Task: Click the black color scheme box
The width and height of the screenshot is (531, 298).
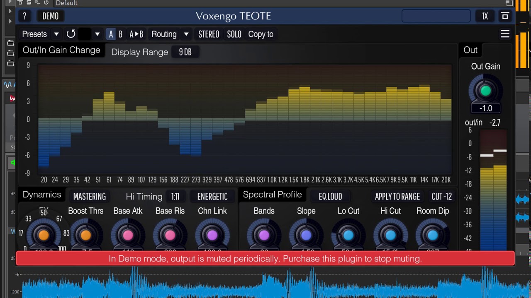Action: tap(84, 34)
